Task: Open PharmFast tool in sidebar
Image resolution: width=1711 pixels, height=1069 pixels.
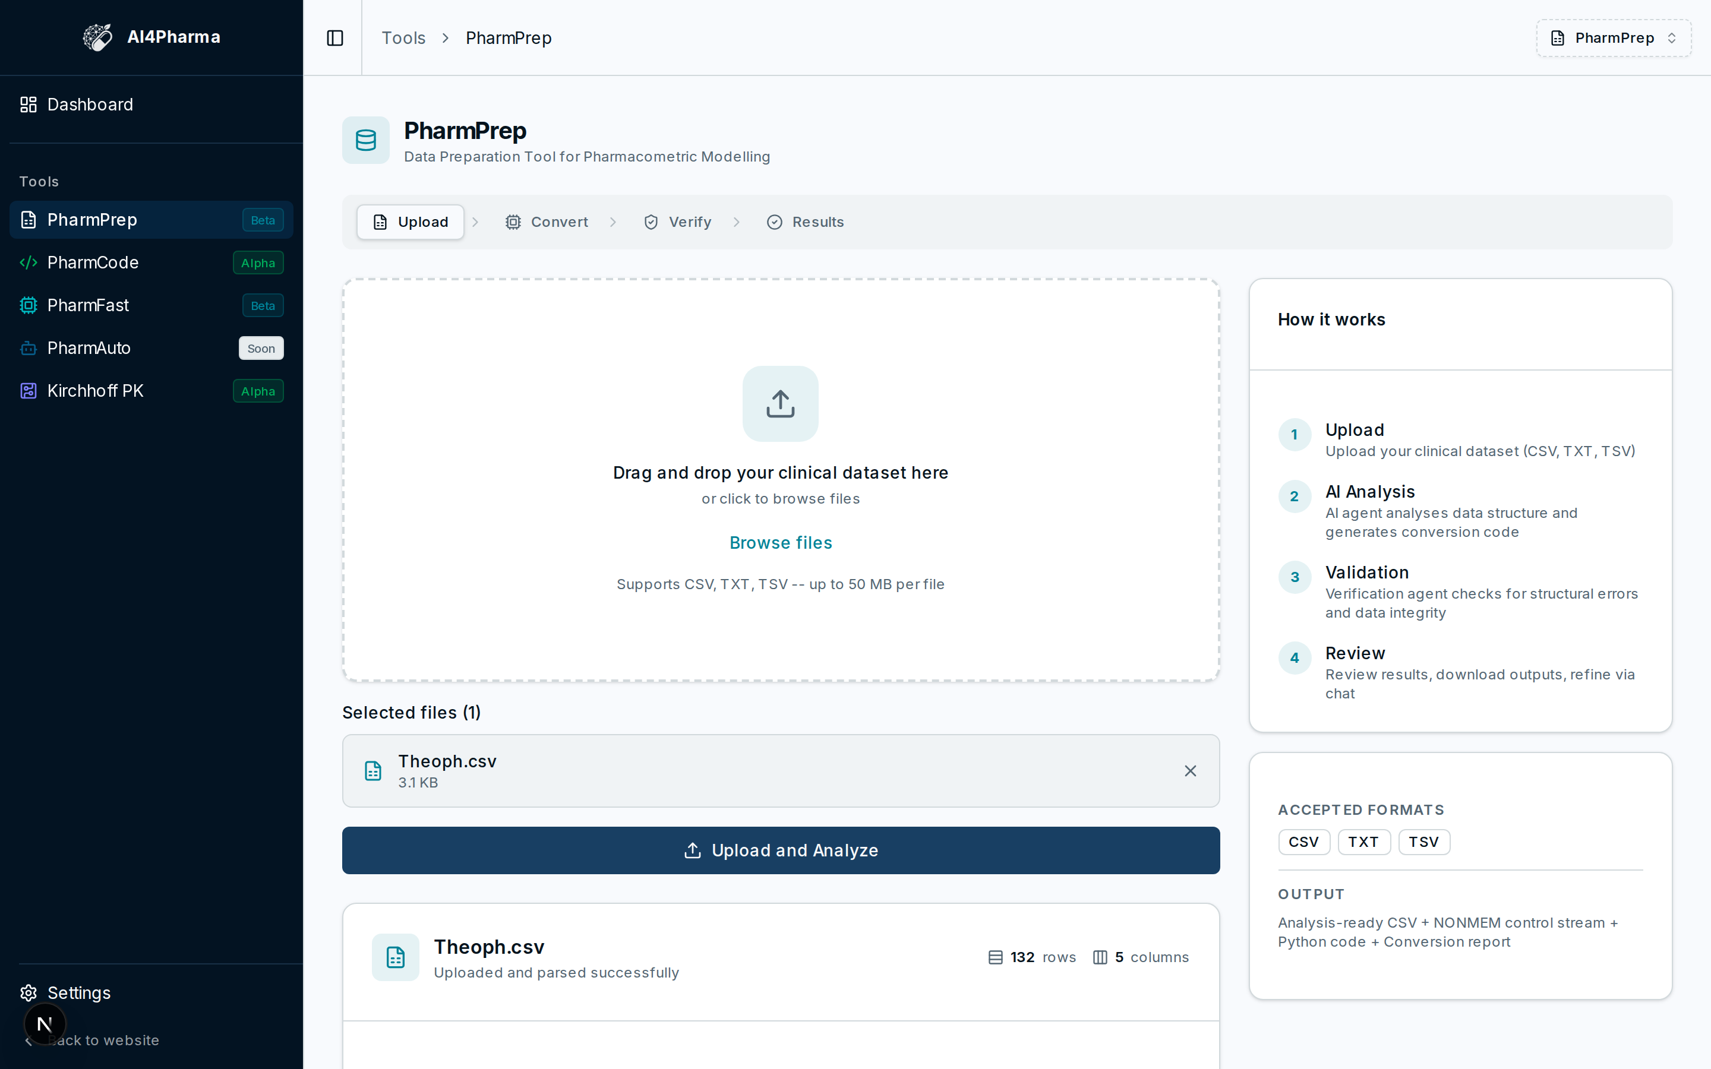Action: coord(151,305)
